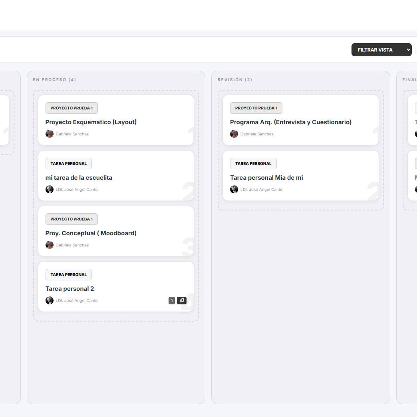This screenshot has height=417, width=417.
Task: Open the Proyecto Esquematico (Layout) task title
Action: tap(91, 122)
